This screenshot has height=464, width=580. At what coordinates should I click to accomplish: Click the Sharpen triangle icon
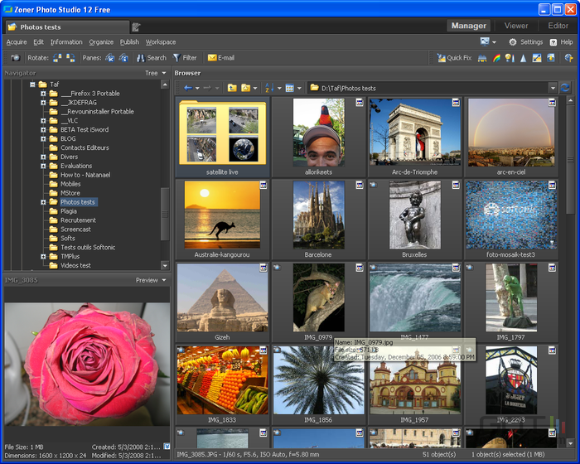(523, 58)
